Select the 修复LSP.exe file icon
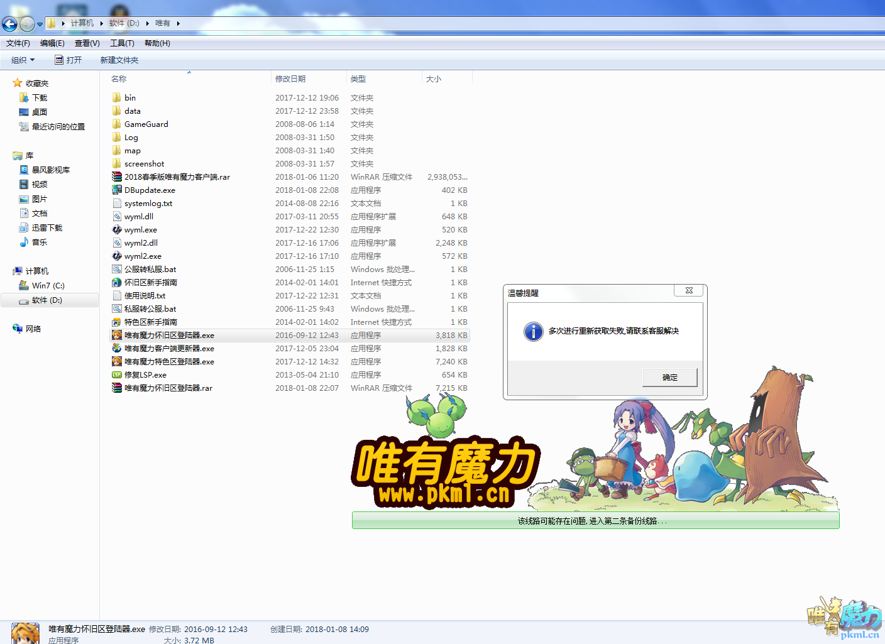885x644 pixels. tap(117, 375)
